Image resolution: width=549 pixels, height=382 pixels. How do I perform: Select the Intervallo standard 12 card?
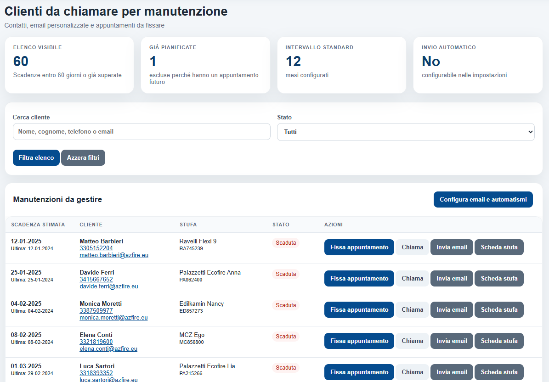pyautogui.click(x=342, y=65)
